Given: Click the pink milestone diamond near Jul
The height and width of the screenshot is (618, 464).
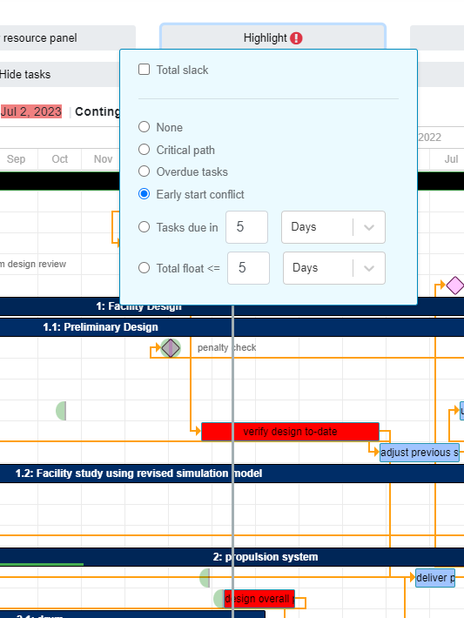Looking at the screenshot, I should (x=455, y=285).
